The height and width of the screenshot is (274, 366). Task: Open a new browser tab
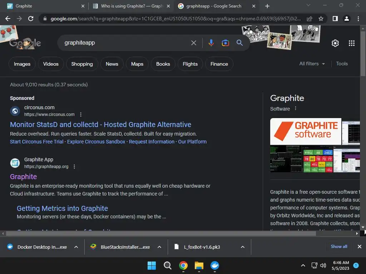267,6
